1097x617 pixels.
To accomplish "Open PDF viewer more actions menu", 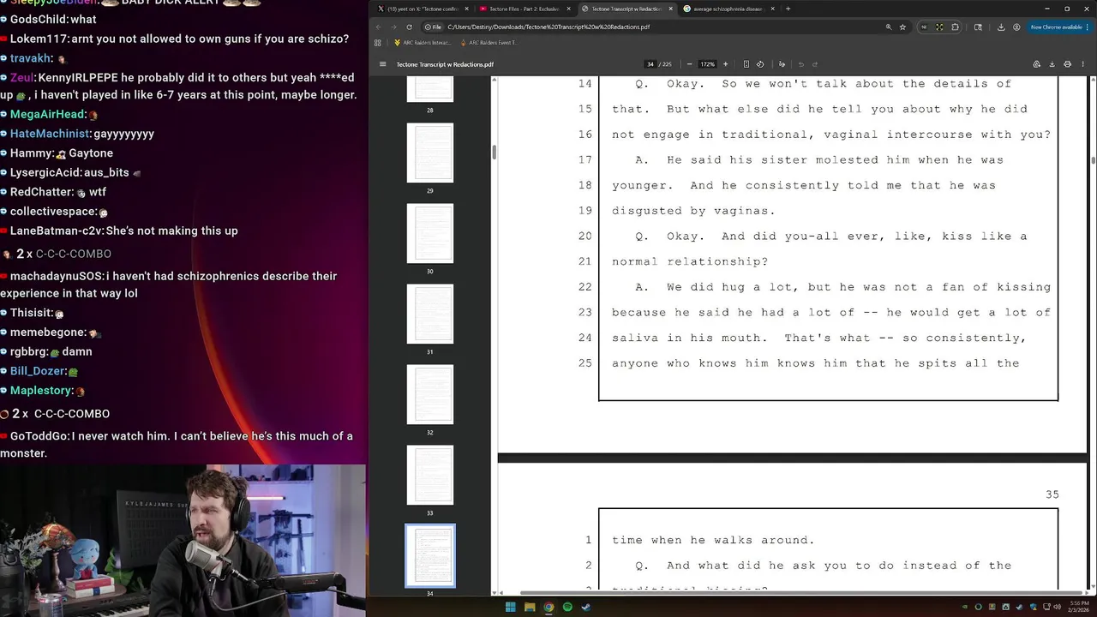I will 1083,64.
